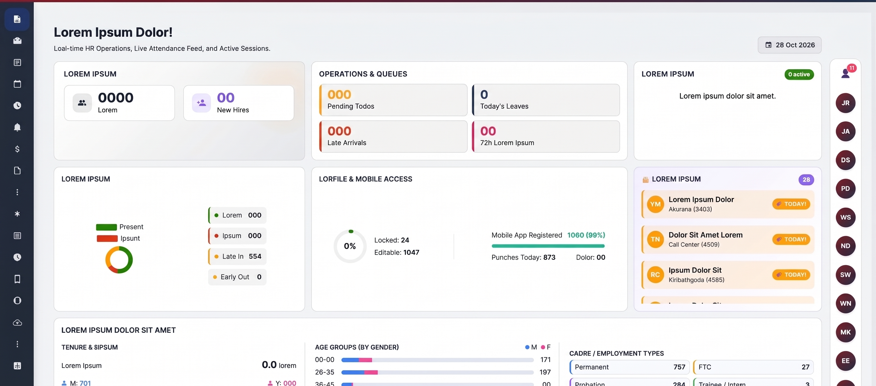876x386 pixels.
Task: Click the New Hires stat card
Action: pos(239,103)
